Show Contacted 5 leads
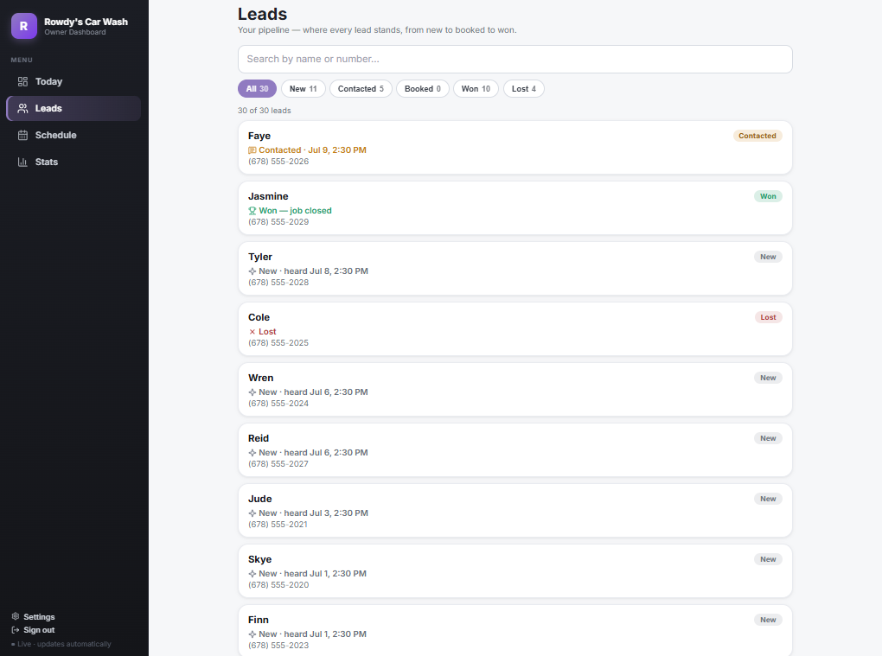 [x=361, y=89]
